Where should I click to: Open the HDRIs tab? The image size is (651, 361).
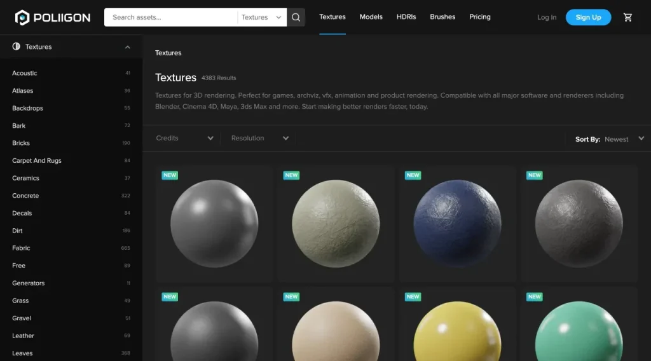point(406,17)
